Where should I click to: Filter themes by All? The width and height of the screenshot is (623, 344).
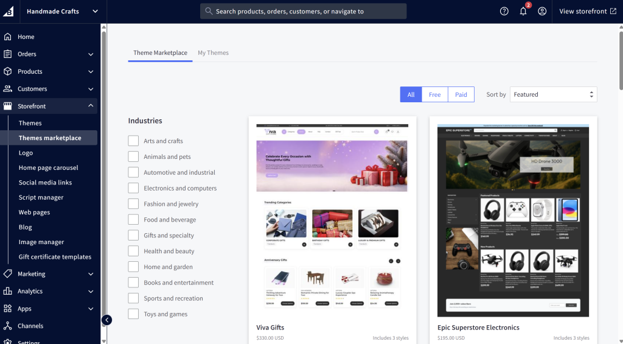[411, 94]
